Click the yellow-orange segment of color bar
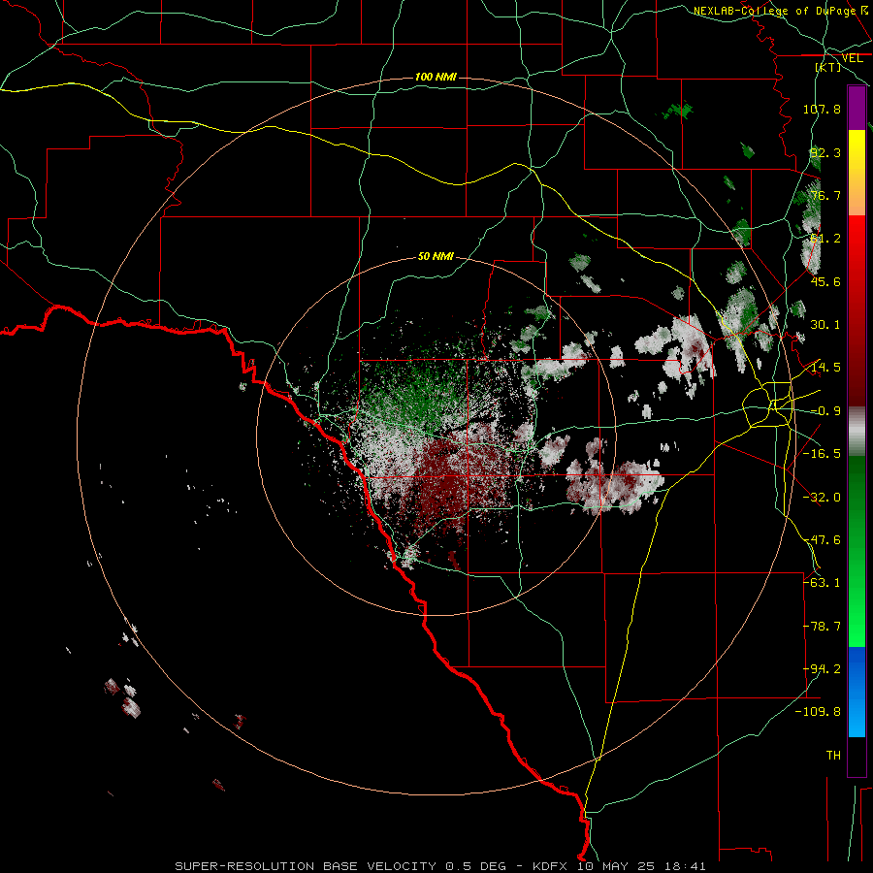Screen dimensions: 873x873 point(857,173)
